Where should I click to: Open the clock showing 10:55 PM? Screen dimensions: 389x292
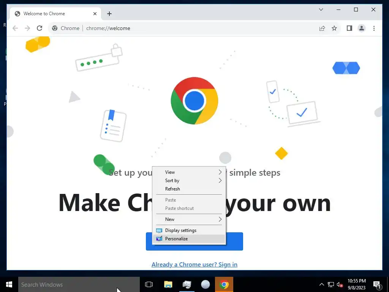356,284
